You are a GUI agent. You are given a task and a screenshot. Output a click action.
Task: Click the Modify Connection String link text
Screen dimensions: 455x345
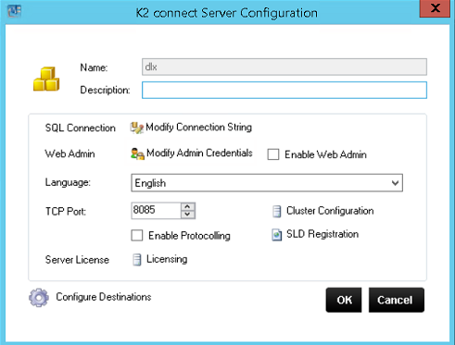pos(198,127)
